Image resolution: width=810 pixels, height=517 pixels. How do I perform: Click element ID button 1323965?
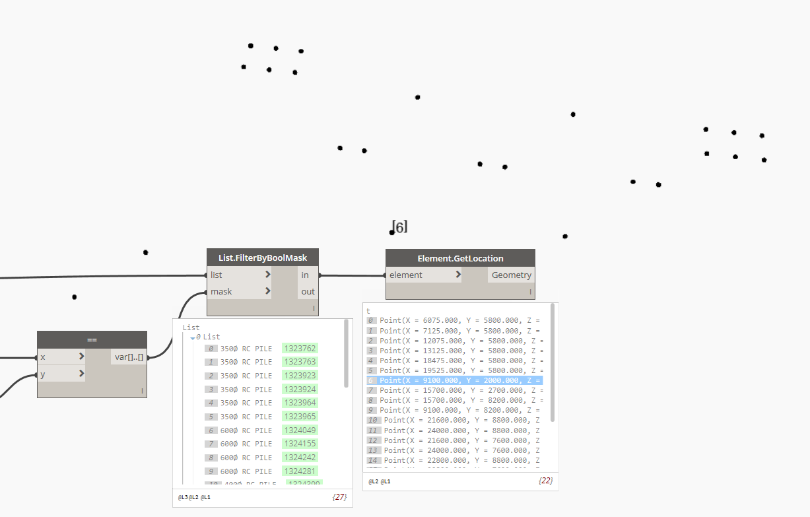coord(300,417)
